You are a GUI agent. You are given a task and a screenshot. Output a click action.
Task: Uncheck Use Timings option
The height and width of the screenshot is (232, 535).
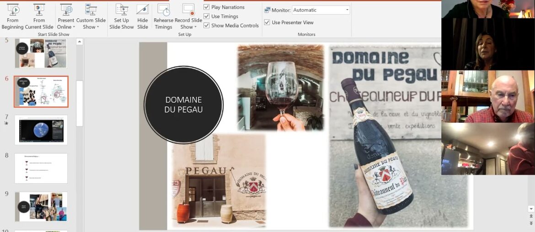[206, 16]
